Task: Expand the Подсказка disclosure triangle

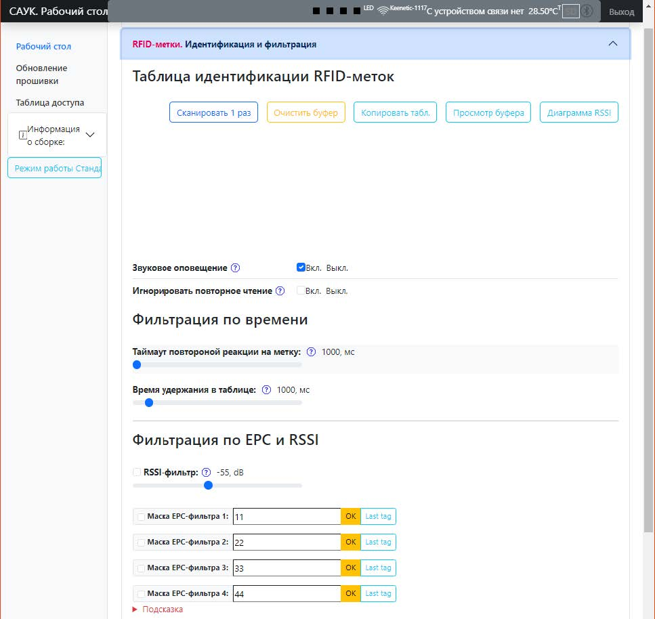Action: (x=135, y=610)
